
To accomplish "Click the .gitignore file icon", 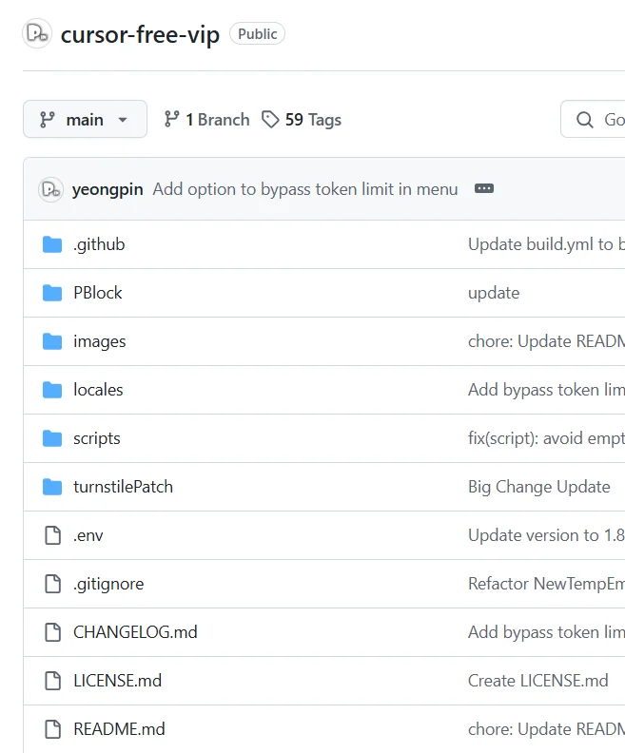I will click(53, 584).
